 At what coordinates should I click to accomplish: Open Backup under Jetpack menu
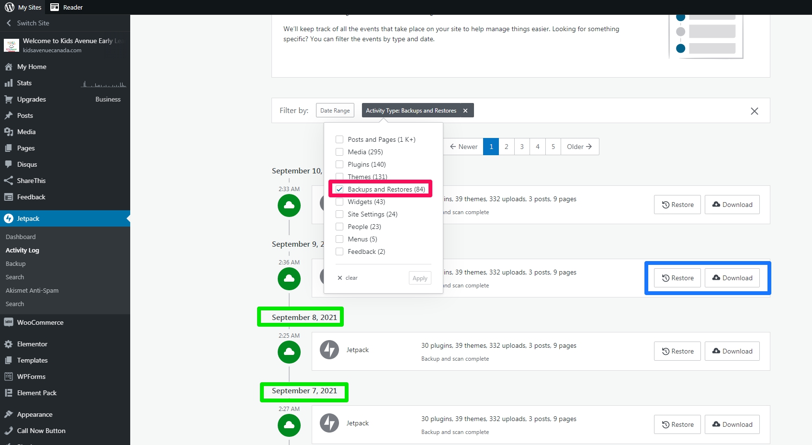[16, 263]
